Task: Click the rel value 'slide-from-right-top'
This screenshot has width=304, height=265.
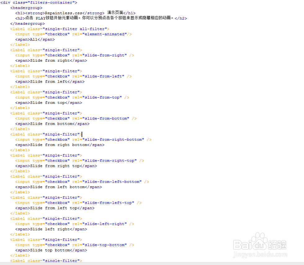Action: click(x=110, y=161)
